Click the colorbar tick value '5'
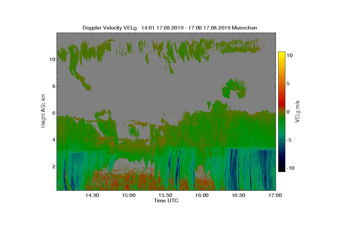341x227 pixels. tap(288, 83)
